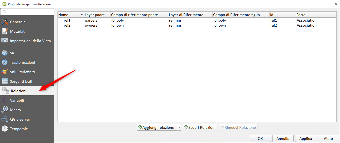Screen dimensions: 340x143
Task: Sort table by the Nome column header
Action: click(x=70, y=15)
